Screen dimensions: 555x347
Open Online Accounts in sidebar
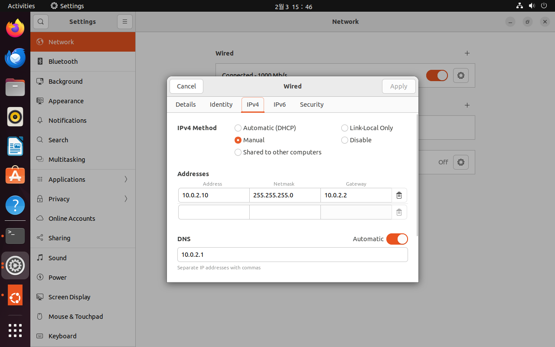[83, 219]
